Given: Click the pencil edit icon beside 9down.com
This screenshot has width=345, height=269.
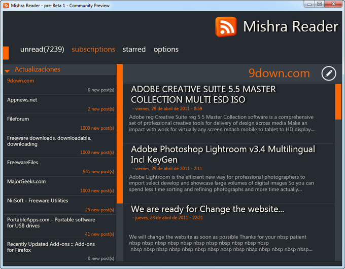Looking at the screenshot, I should click(329, 73).
